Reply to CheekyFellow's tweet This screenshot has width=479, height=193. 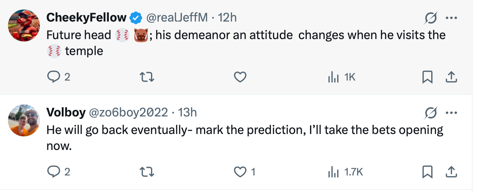click(x=53, y=77)
